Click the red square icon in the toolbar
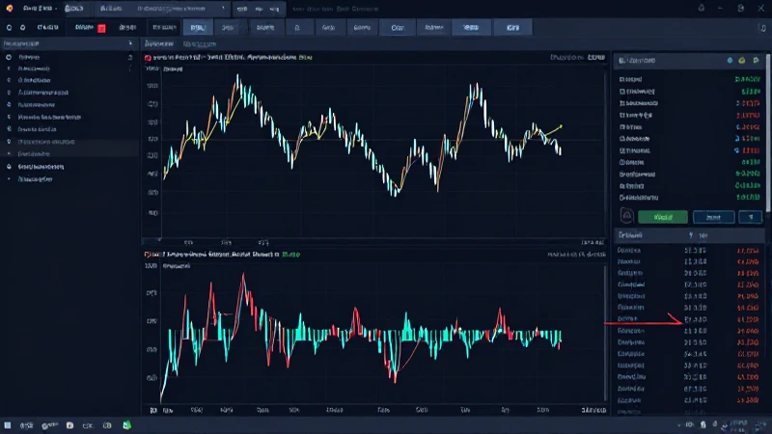Viewport: 772px width, 434px height. click(102, 28)
